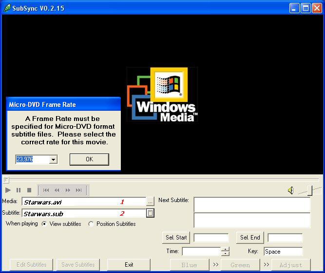Click the Sel. End button
The width and height of the screenshot is (325, 273).
[250, 238]
